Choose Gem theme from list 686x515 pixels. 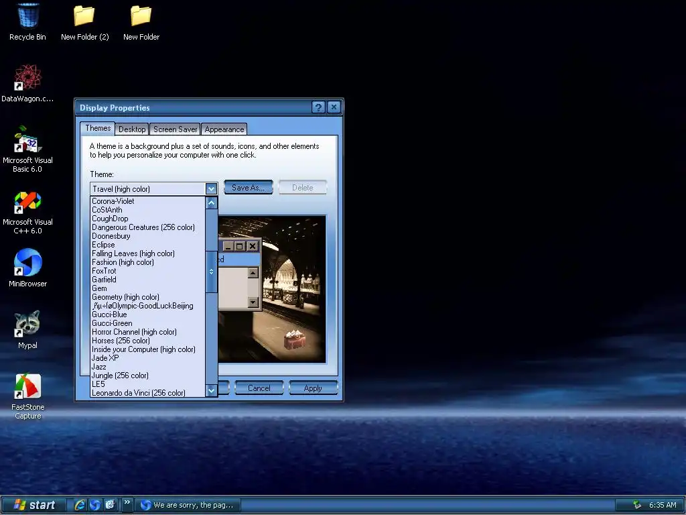pos(147,288)
